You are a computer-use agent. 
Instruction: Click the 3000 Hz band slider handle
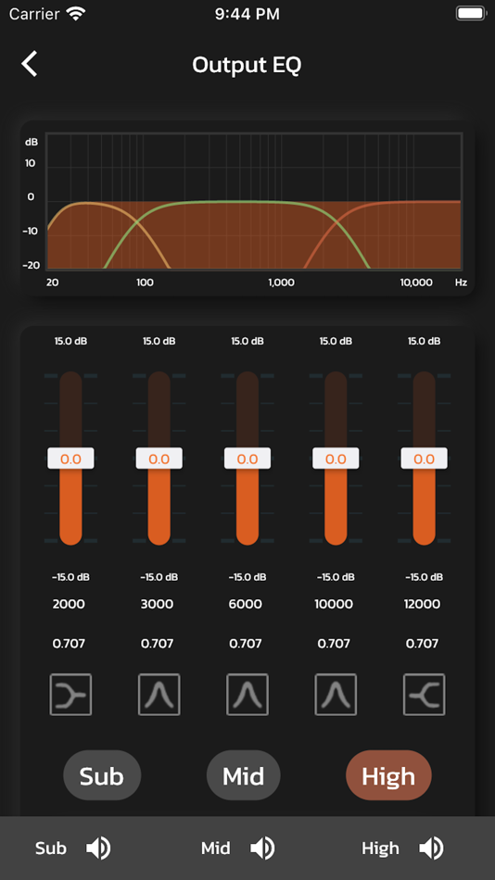tap(159, 459)
